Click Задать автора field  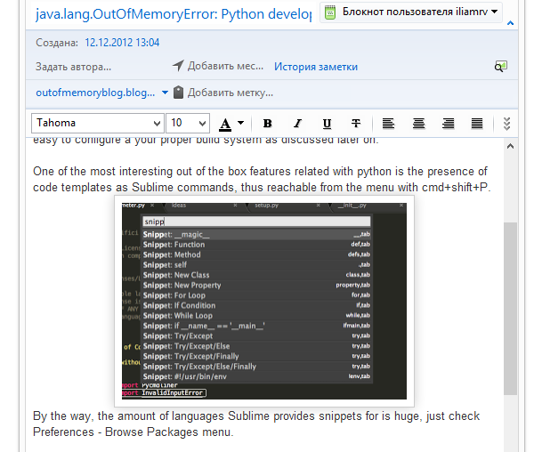[73, 67]
